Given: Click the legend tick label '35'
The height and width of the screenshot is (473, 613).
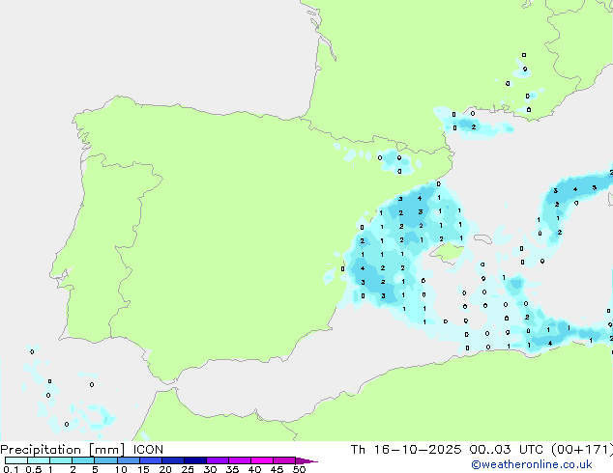Looking at the screenshot, I should [232, 469].
